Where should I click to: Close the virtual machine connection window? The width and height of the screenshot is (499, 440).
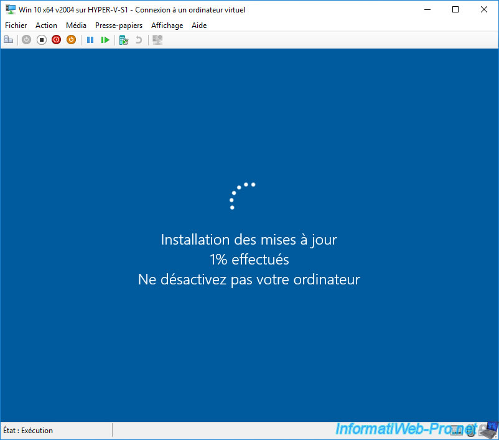point(483,9)
